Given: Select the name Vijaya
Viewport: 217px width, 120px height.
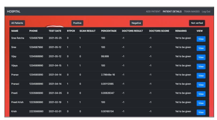Looking at the screenshot, I should (x=14, y=66).
